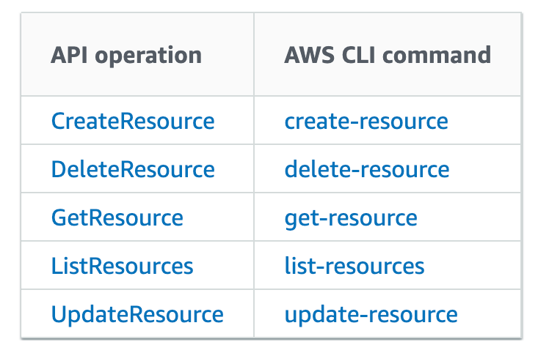This screenshot has width=549, height=361.
Task: Select the table cell containing GetResource
Action: point(137,217)
